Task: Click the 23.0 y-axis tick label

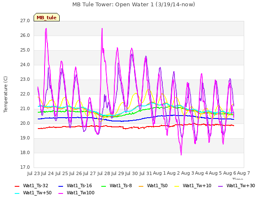Action: coord(25,80)
